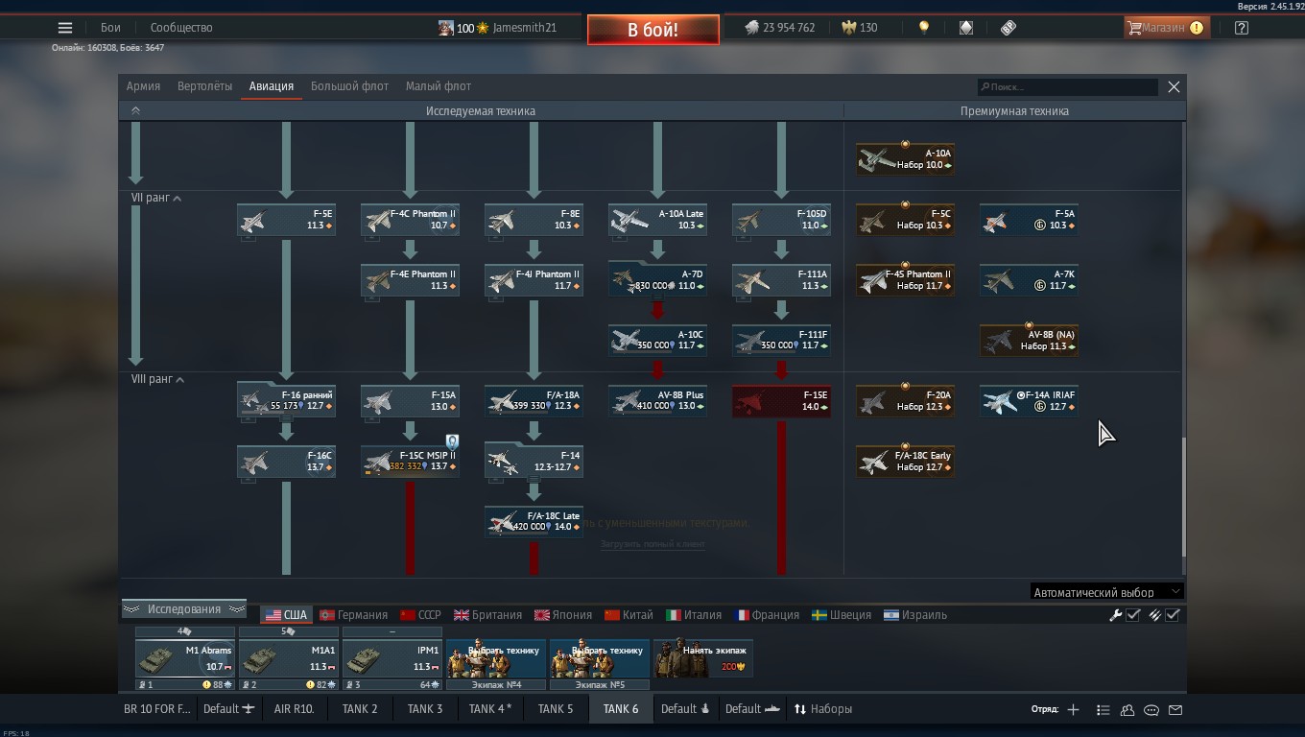Image resolution: width=1305 pixels, height=737 pixels.
Task: Click the Golden Eagles currency icon
Action: click(x=848, y=28)
